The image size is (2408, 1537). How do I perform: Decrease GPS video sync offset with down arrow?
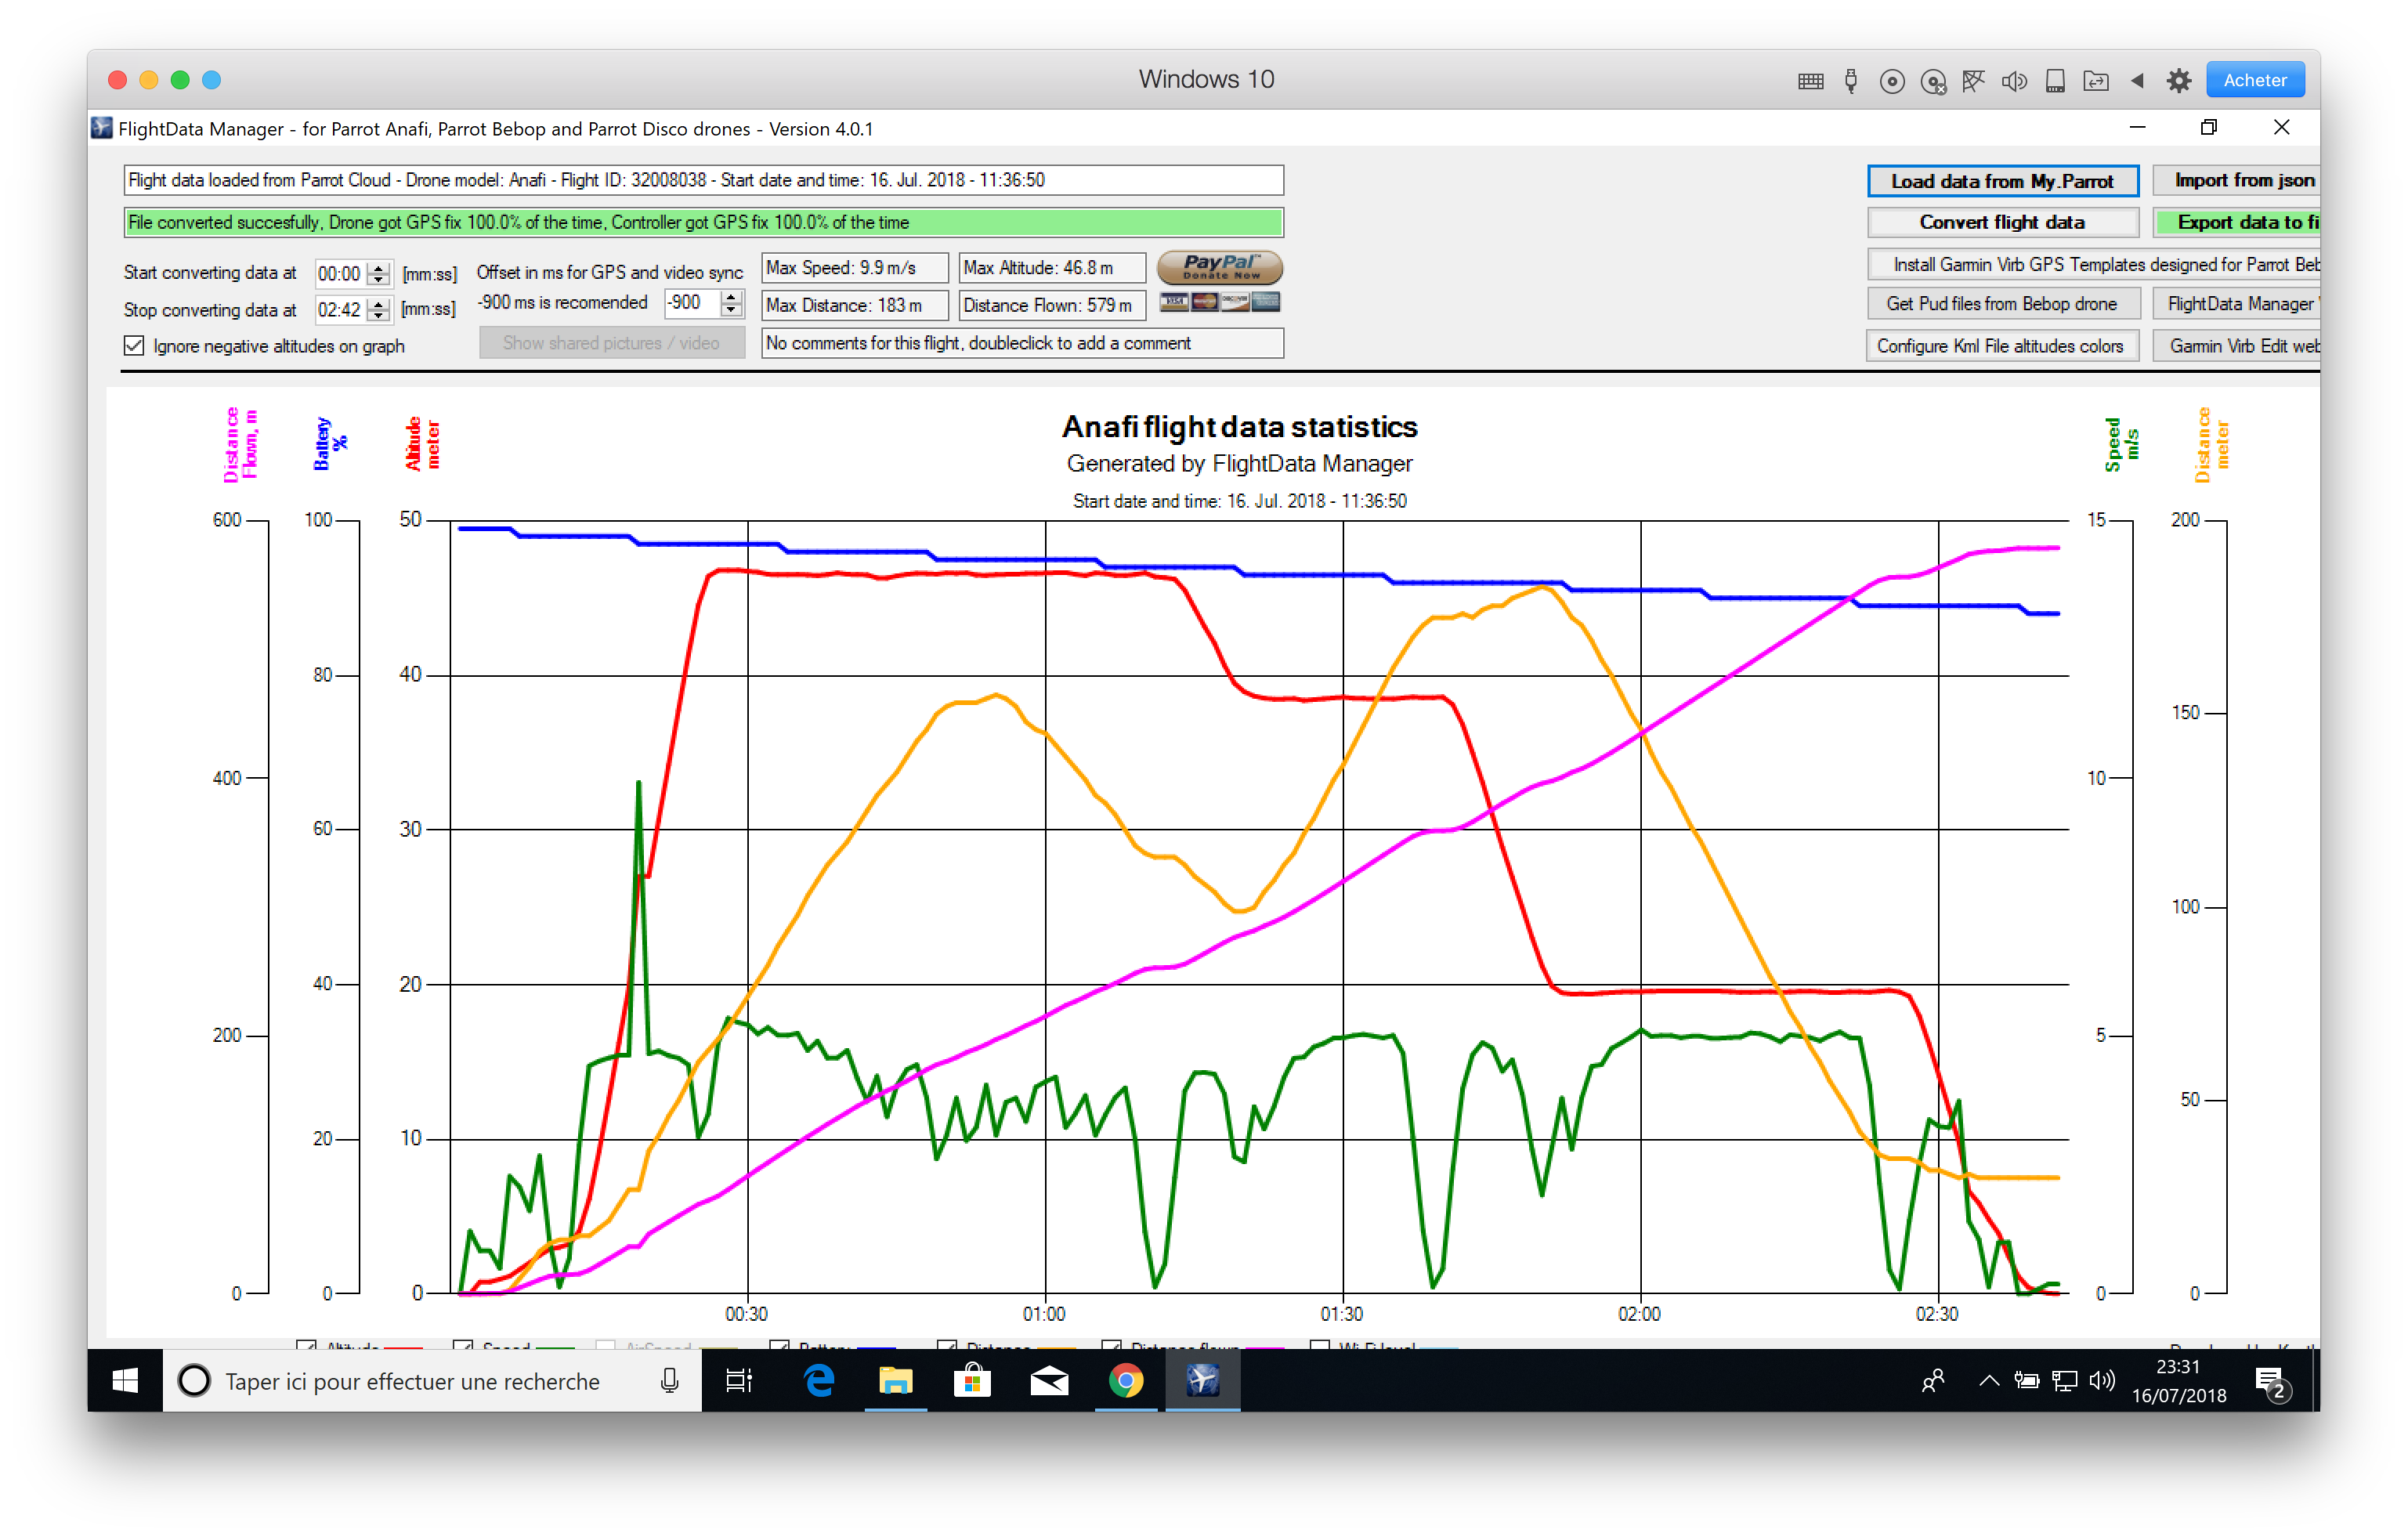coord(732,310)
